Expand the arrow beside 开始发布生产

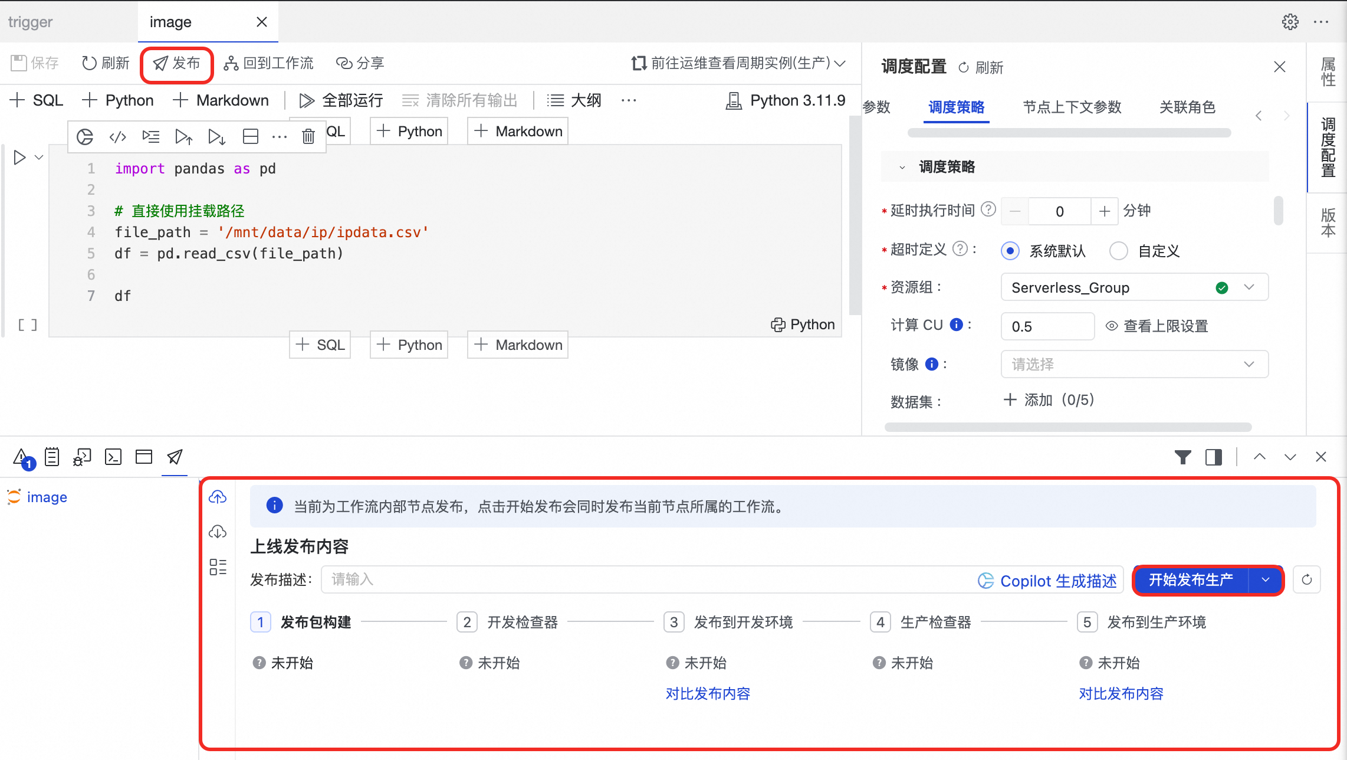(x=1265, y=580)
